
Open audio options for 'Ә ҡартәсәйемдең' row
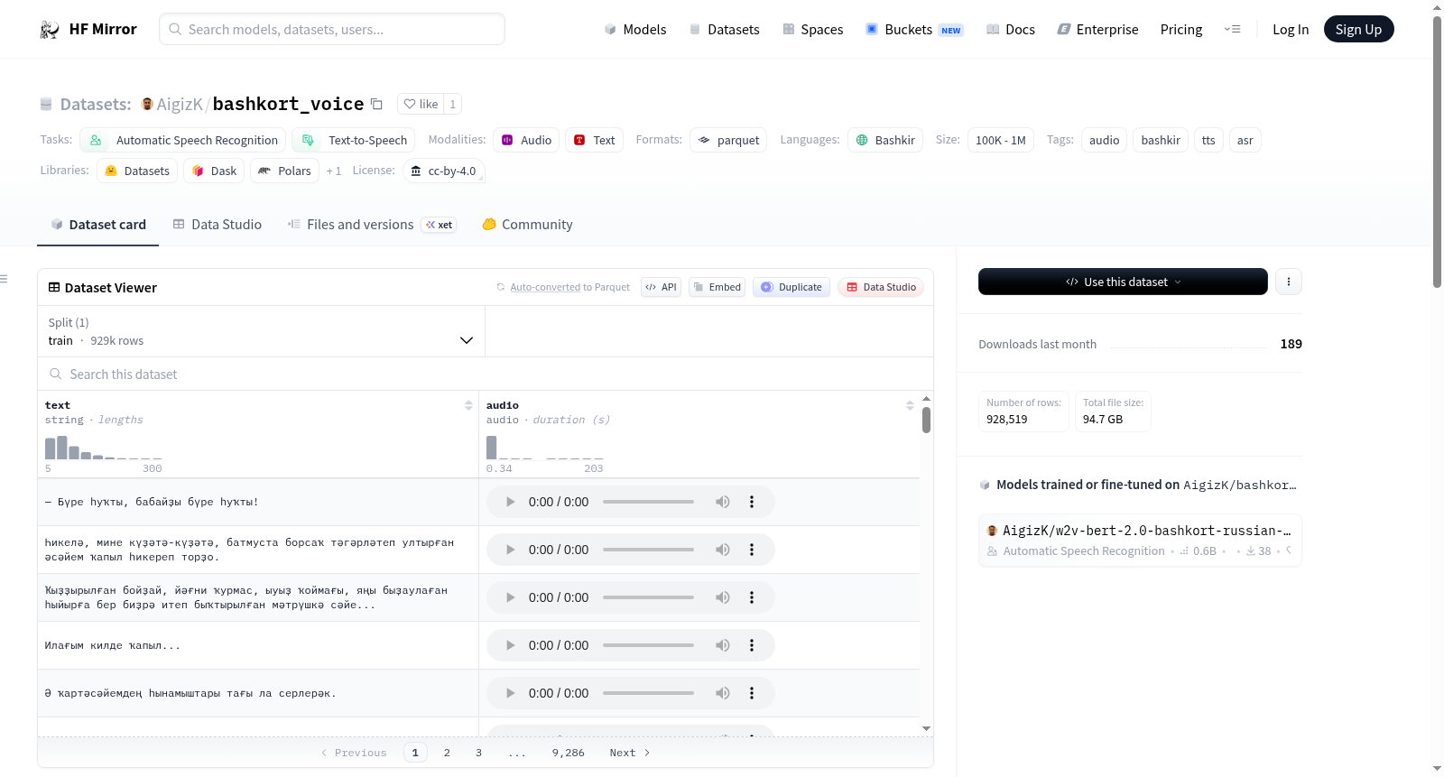coord(752,693)
